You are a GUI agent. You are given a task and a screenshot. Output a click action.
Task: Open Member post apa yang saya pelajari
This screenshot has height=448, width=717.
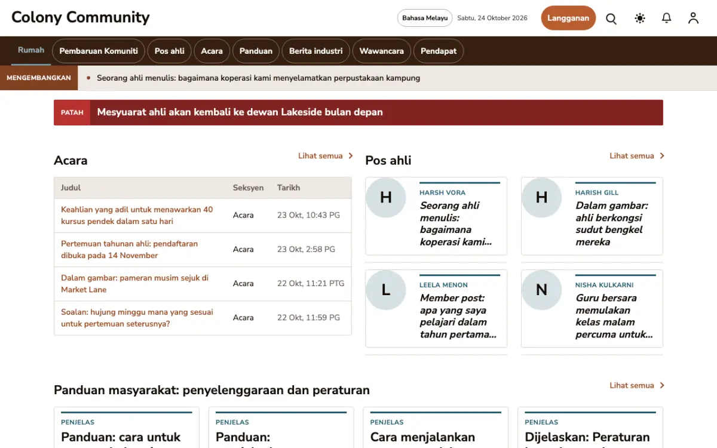[x=458, y=316]
